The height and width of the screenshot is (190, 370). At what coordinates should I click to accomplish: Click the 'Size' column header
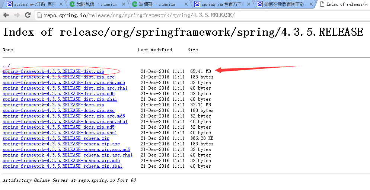click(x=193, y=50)
